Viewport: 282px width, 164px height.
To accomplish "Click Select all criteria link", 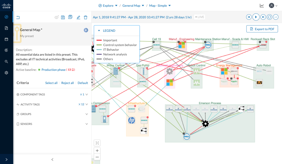I will [x=51, y=83].
